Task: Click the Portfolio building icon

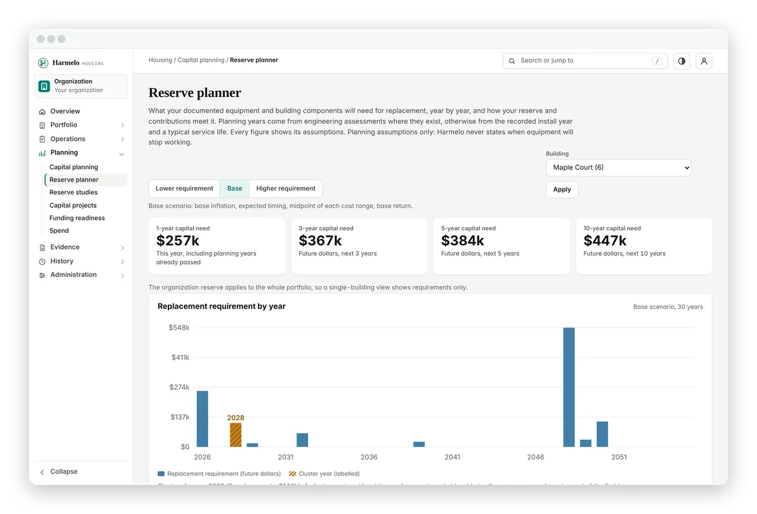Action: (42, 126)
